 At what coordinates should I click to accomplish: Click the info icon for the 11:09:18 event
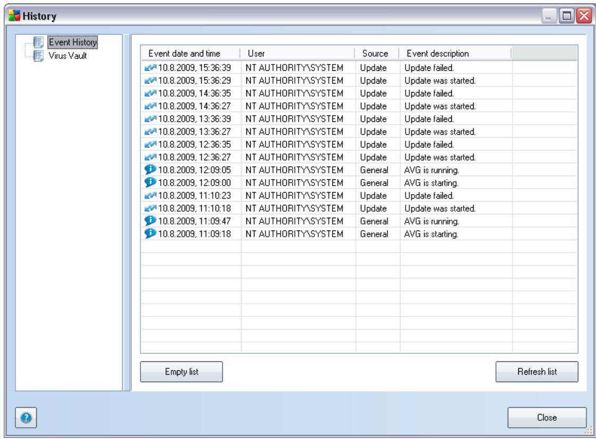[x=150, y=234]
